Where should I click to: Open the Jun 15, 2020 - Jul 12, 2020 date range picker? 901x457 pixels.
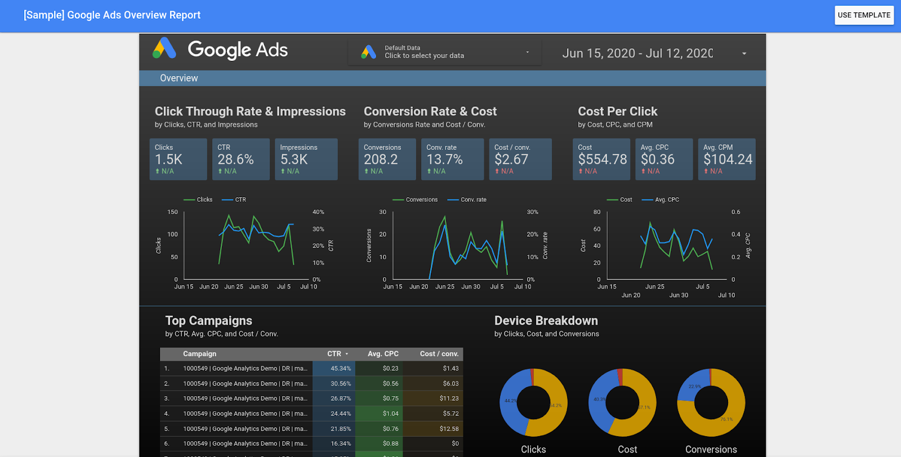654,53
